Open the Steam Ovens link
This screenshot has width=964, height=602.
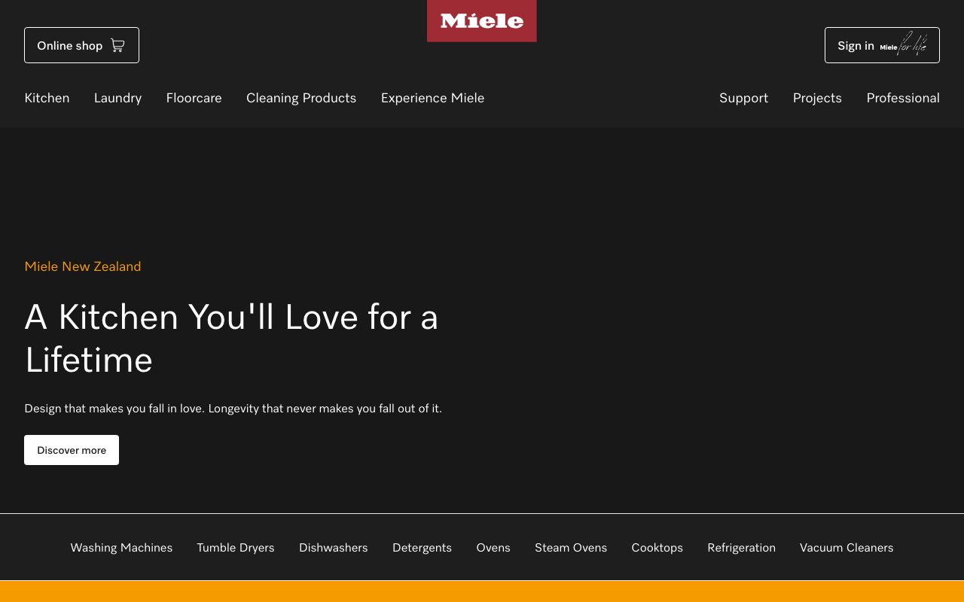pos(571,548)
